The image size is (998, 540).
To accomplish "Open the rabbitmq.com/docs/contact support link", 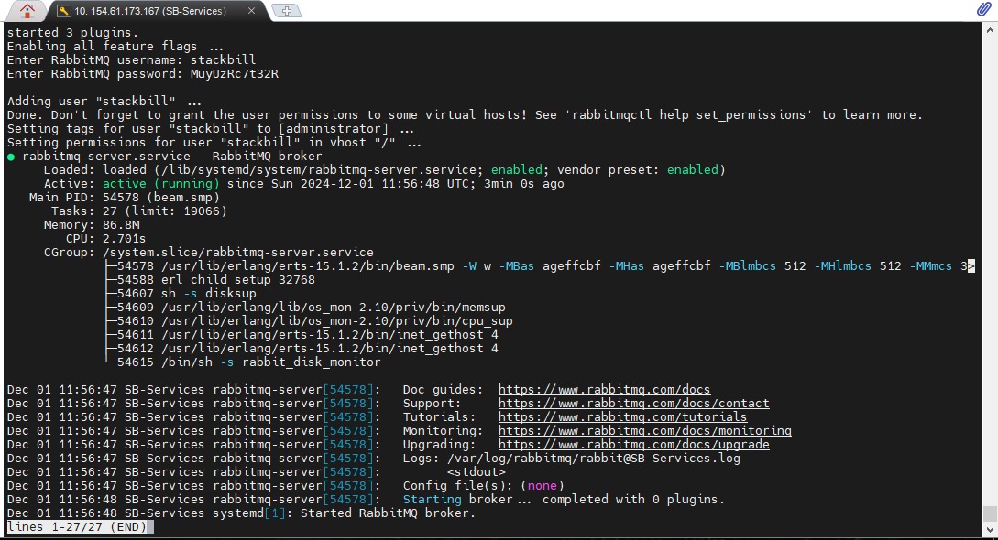I will [633, 404].
